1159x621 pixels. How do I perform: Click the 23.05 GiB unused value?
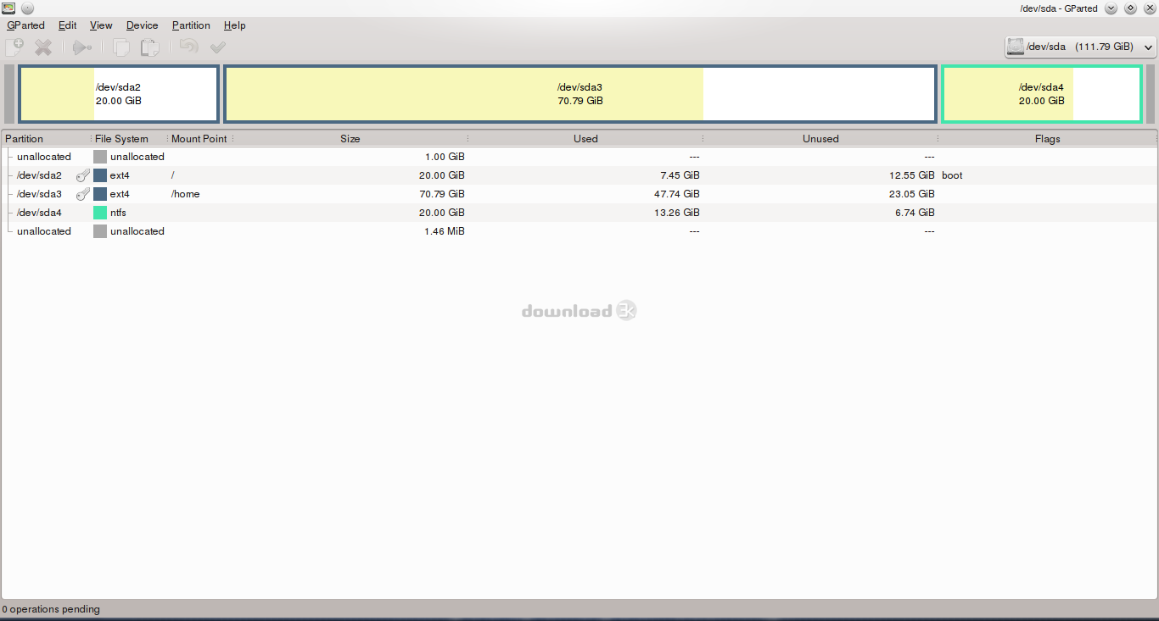(x=913, y=194)
